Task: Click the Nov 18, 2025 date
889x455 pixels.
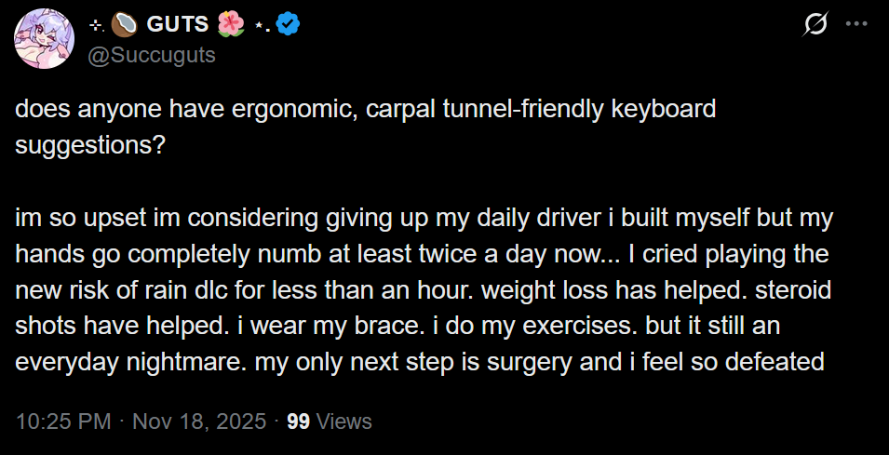Action: pos(199,422)
